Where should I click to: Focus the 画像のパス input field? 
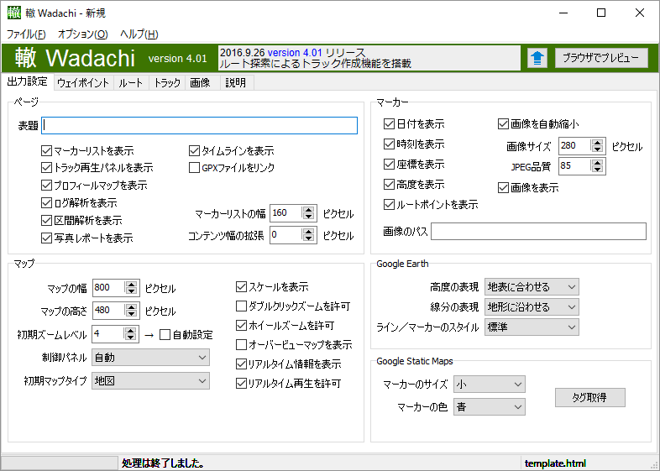click(x=538, y=232)
